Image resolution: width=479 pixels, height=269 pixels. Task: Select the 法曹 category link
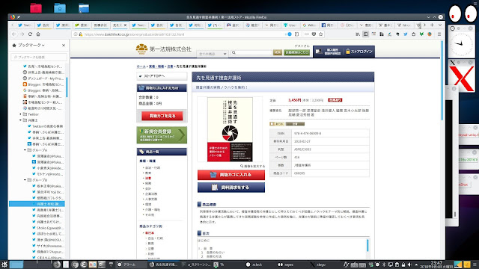pyautogui.click(x=148, y=178)
